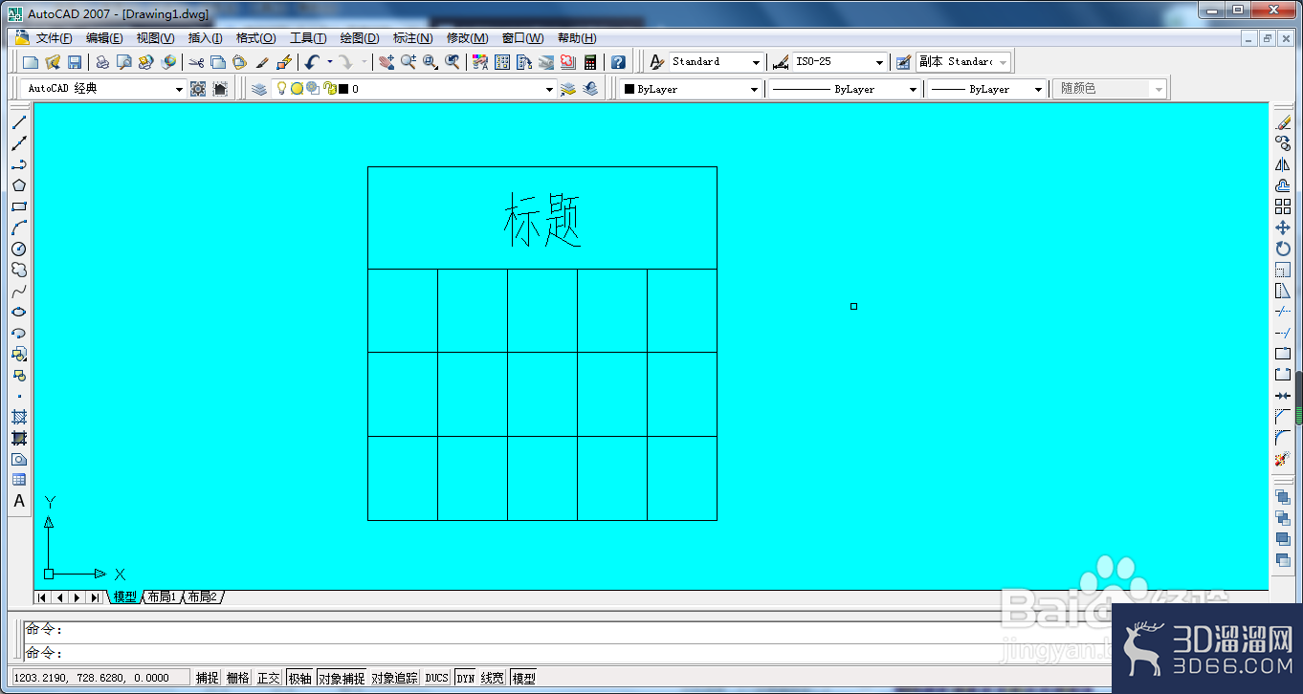Open the 编辑(E) menu
1303x694 pixels.
pos(104,38)
